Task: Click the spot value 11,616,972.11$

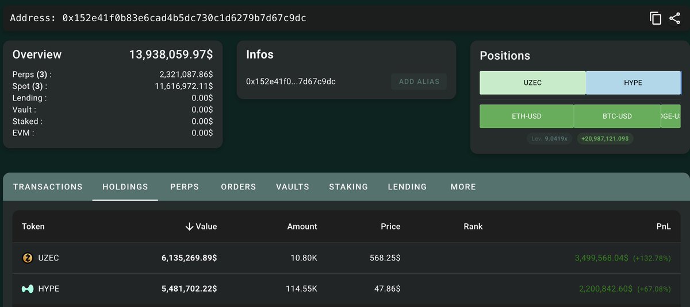Action: 184,86
